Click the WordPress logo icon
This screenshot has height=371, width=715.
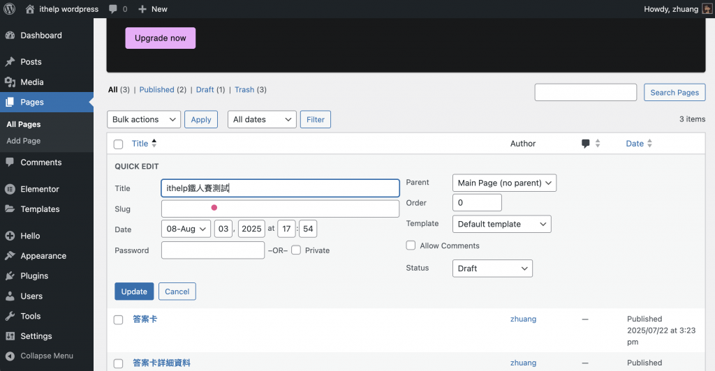point(10,8)
